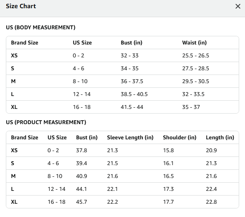
Task: Click the 'Sleeve Length (in)' column header
Action: pyautogui.click(x=130, y=137)
